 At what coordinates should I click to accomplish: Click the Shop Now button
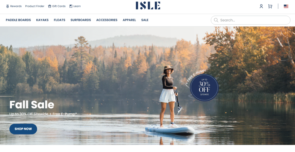pos(23,129)
